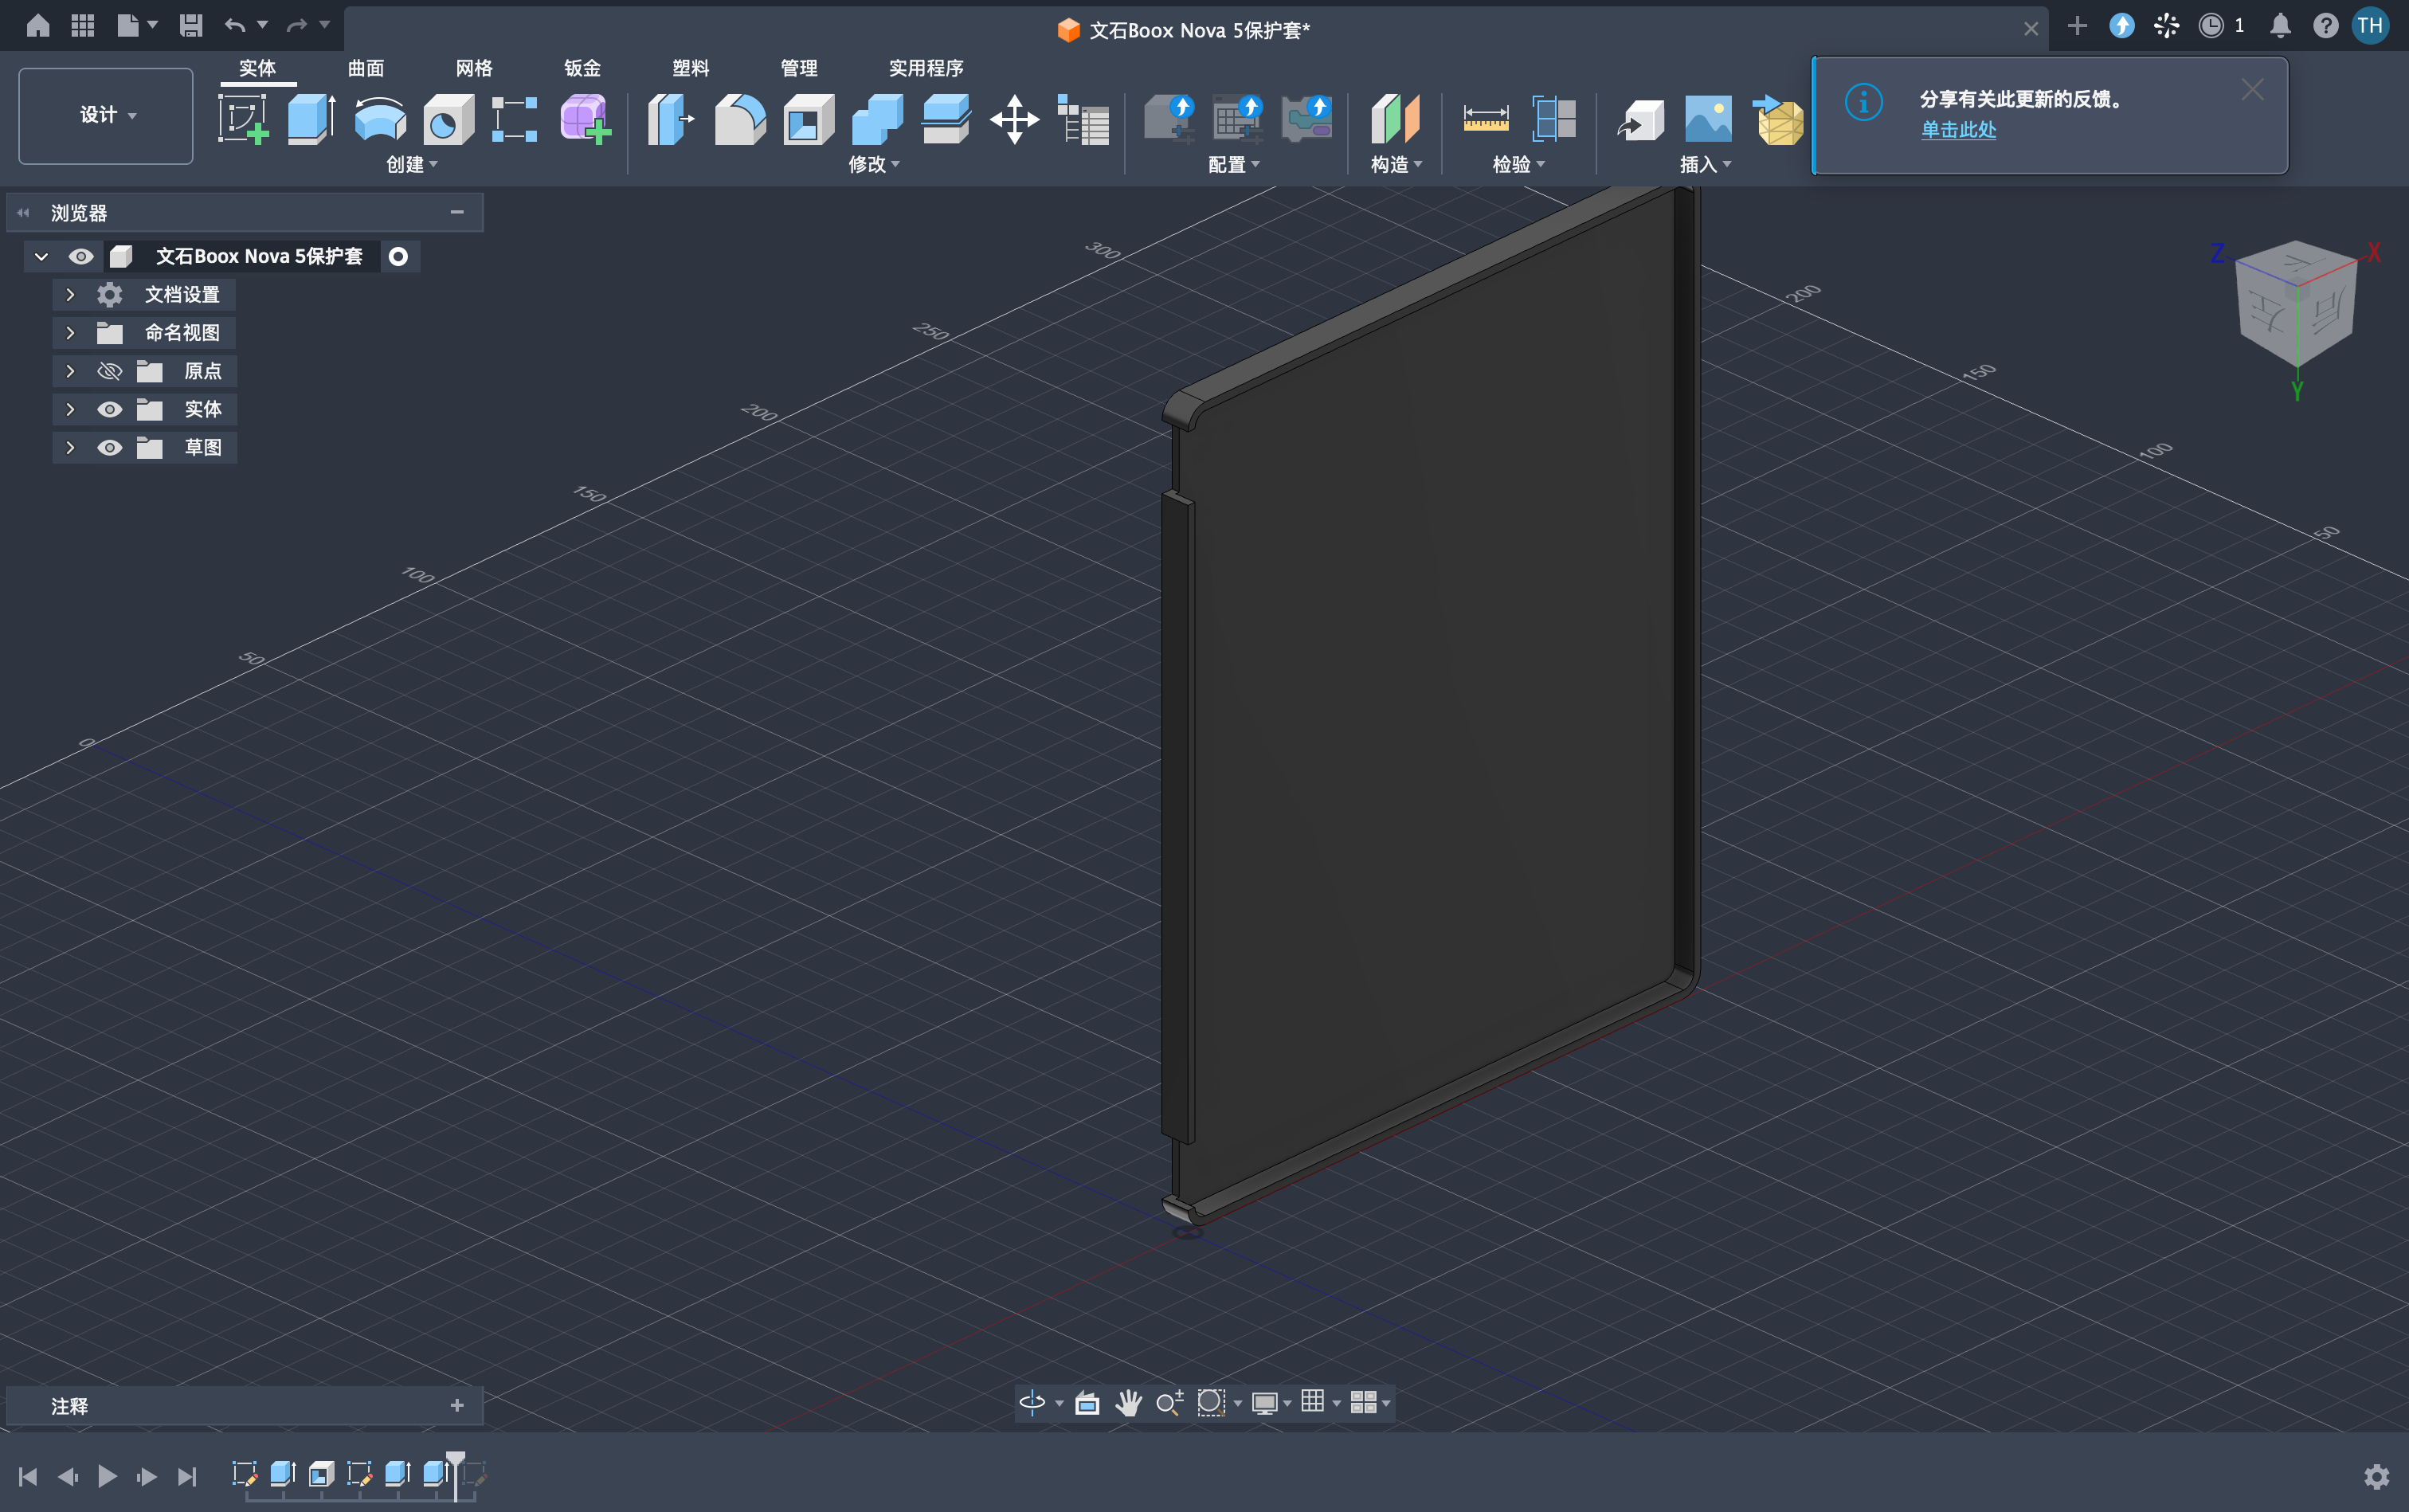Select the Create Sketch tool
Image resolution: width=2409 pixels, height=1512 pixels.
[x=243, y=119]
